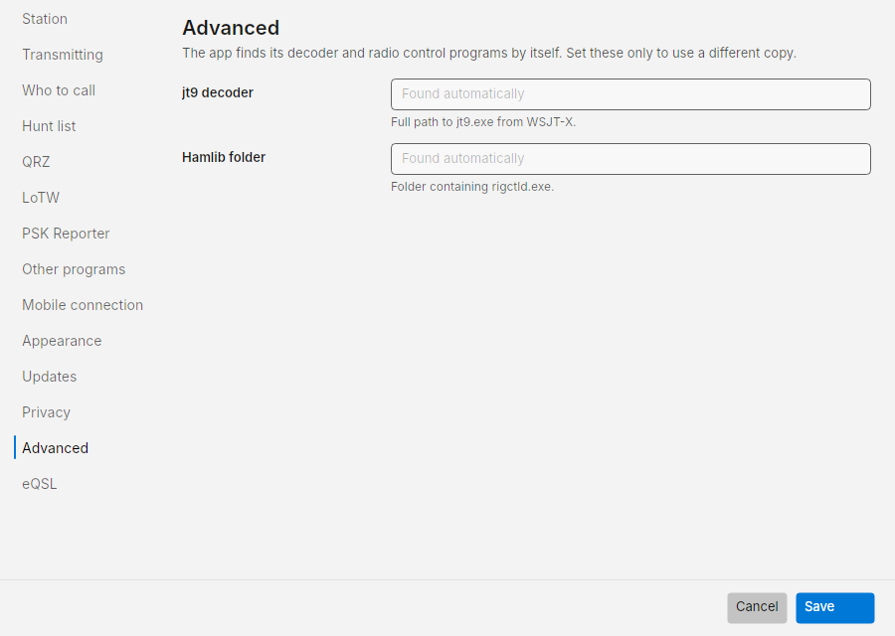Open eQSL settings section

tap(39, 484)
